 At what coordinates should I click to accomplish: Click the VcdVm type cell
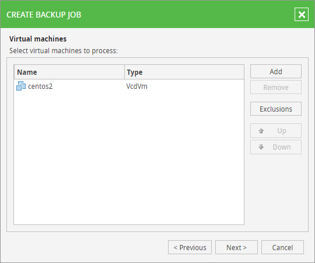136,86
